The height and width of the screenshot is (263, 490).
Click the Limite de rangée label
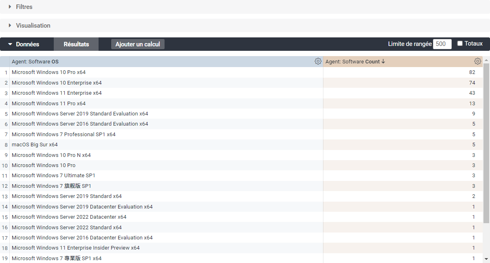(410, 44)
